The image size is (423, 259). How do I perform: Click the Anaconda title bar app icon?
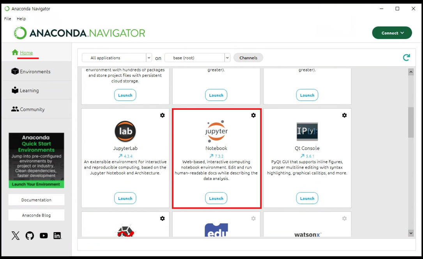tap(7, 9)
